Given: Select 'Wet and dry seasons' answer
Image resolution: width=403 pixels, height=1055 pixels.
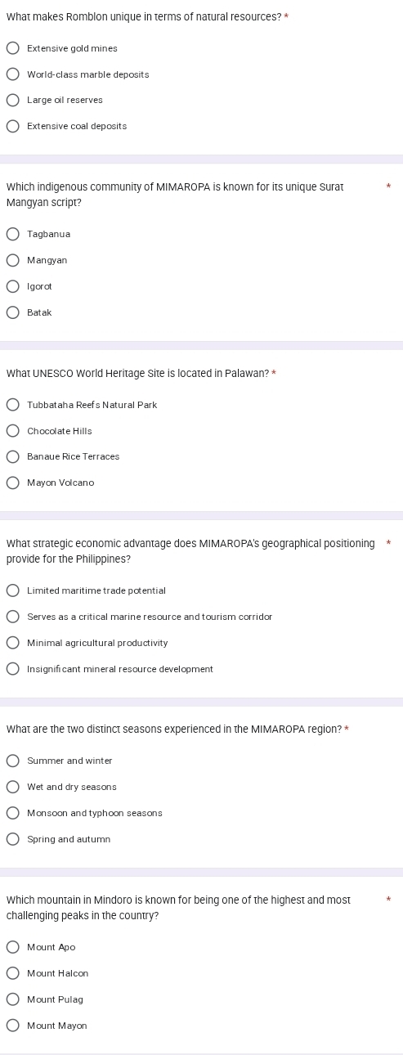Looking at the screenshot, I should pyautogui.click(x=13, y=788).
